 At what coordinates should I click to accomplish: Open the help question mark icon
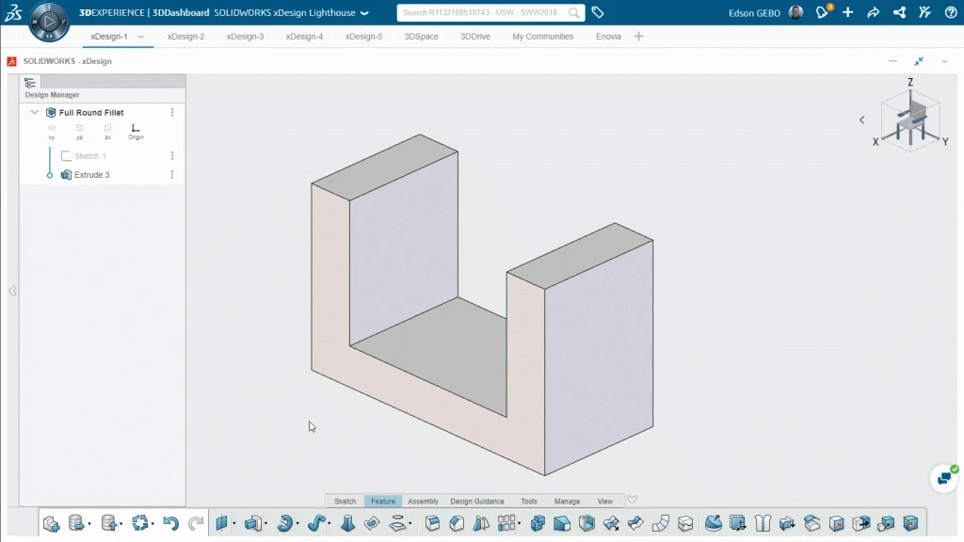951,12
